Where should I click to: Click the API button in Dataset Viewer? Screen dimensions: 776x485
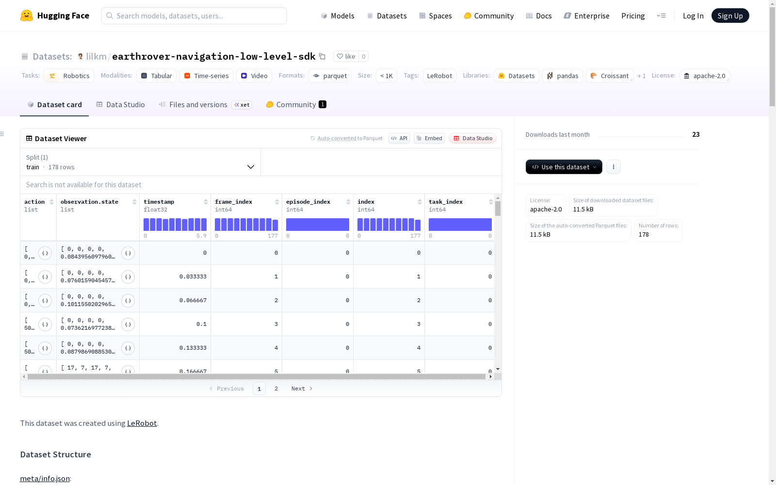(x=399, y=138)
